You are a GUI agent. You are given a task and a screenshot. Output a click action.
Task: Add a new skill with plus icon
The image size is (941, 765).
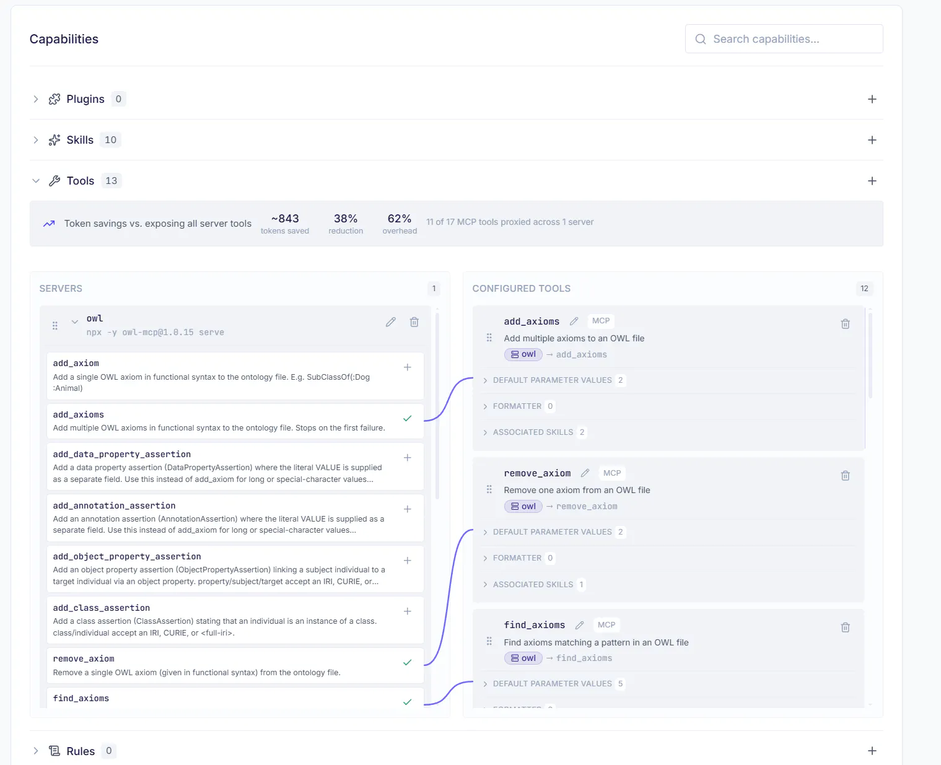pos(872,140)
